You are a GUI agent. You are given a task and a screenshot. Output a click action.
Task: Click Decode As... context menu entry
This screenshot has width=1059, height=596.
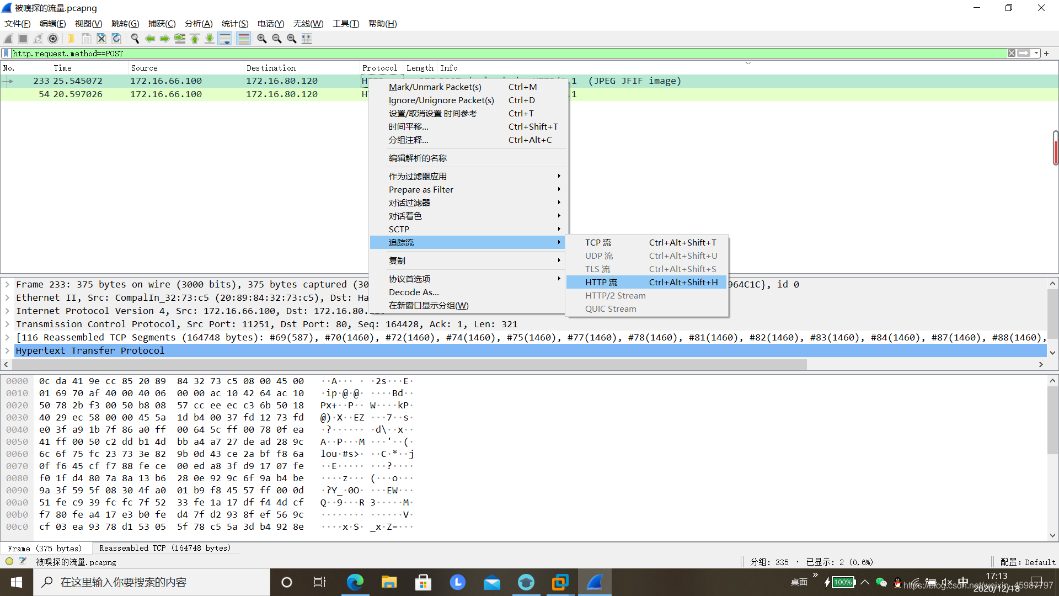(414, 292)
